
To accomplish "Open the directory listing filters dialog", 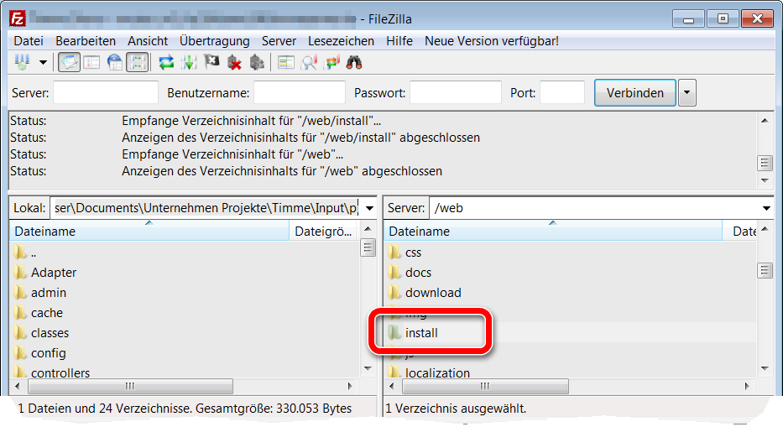I will pyautogui.click(x=287, y=62).
